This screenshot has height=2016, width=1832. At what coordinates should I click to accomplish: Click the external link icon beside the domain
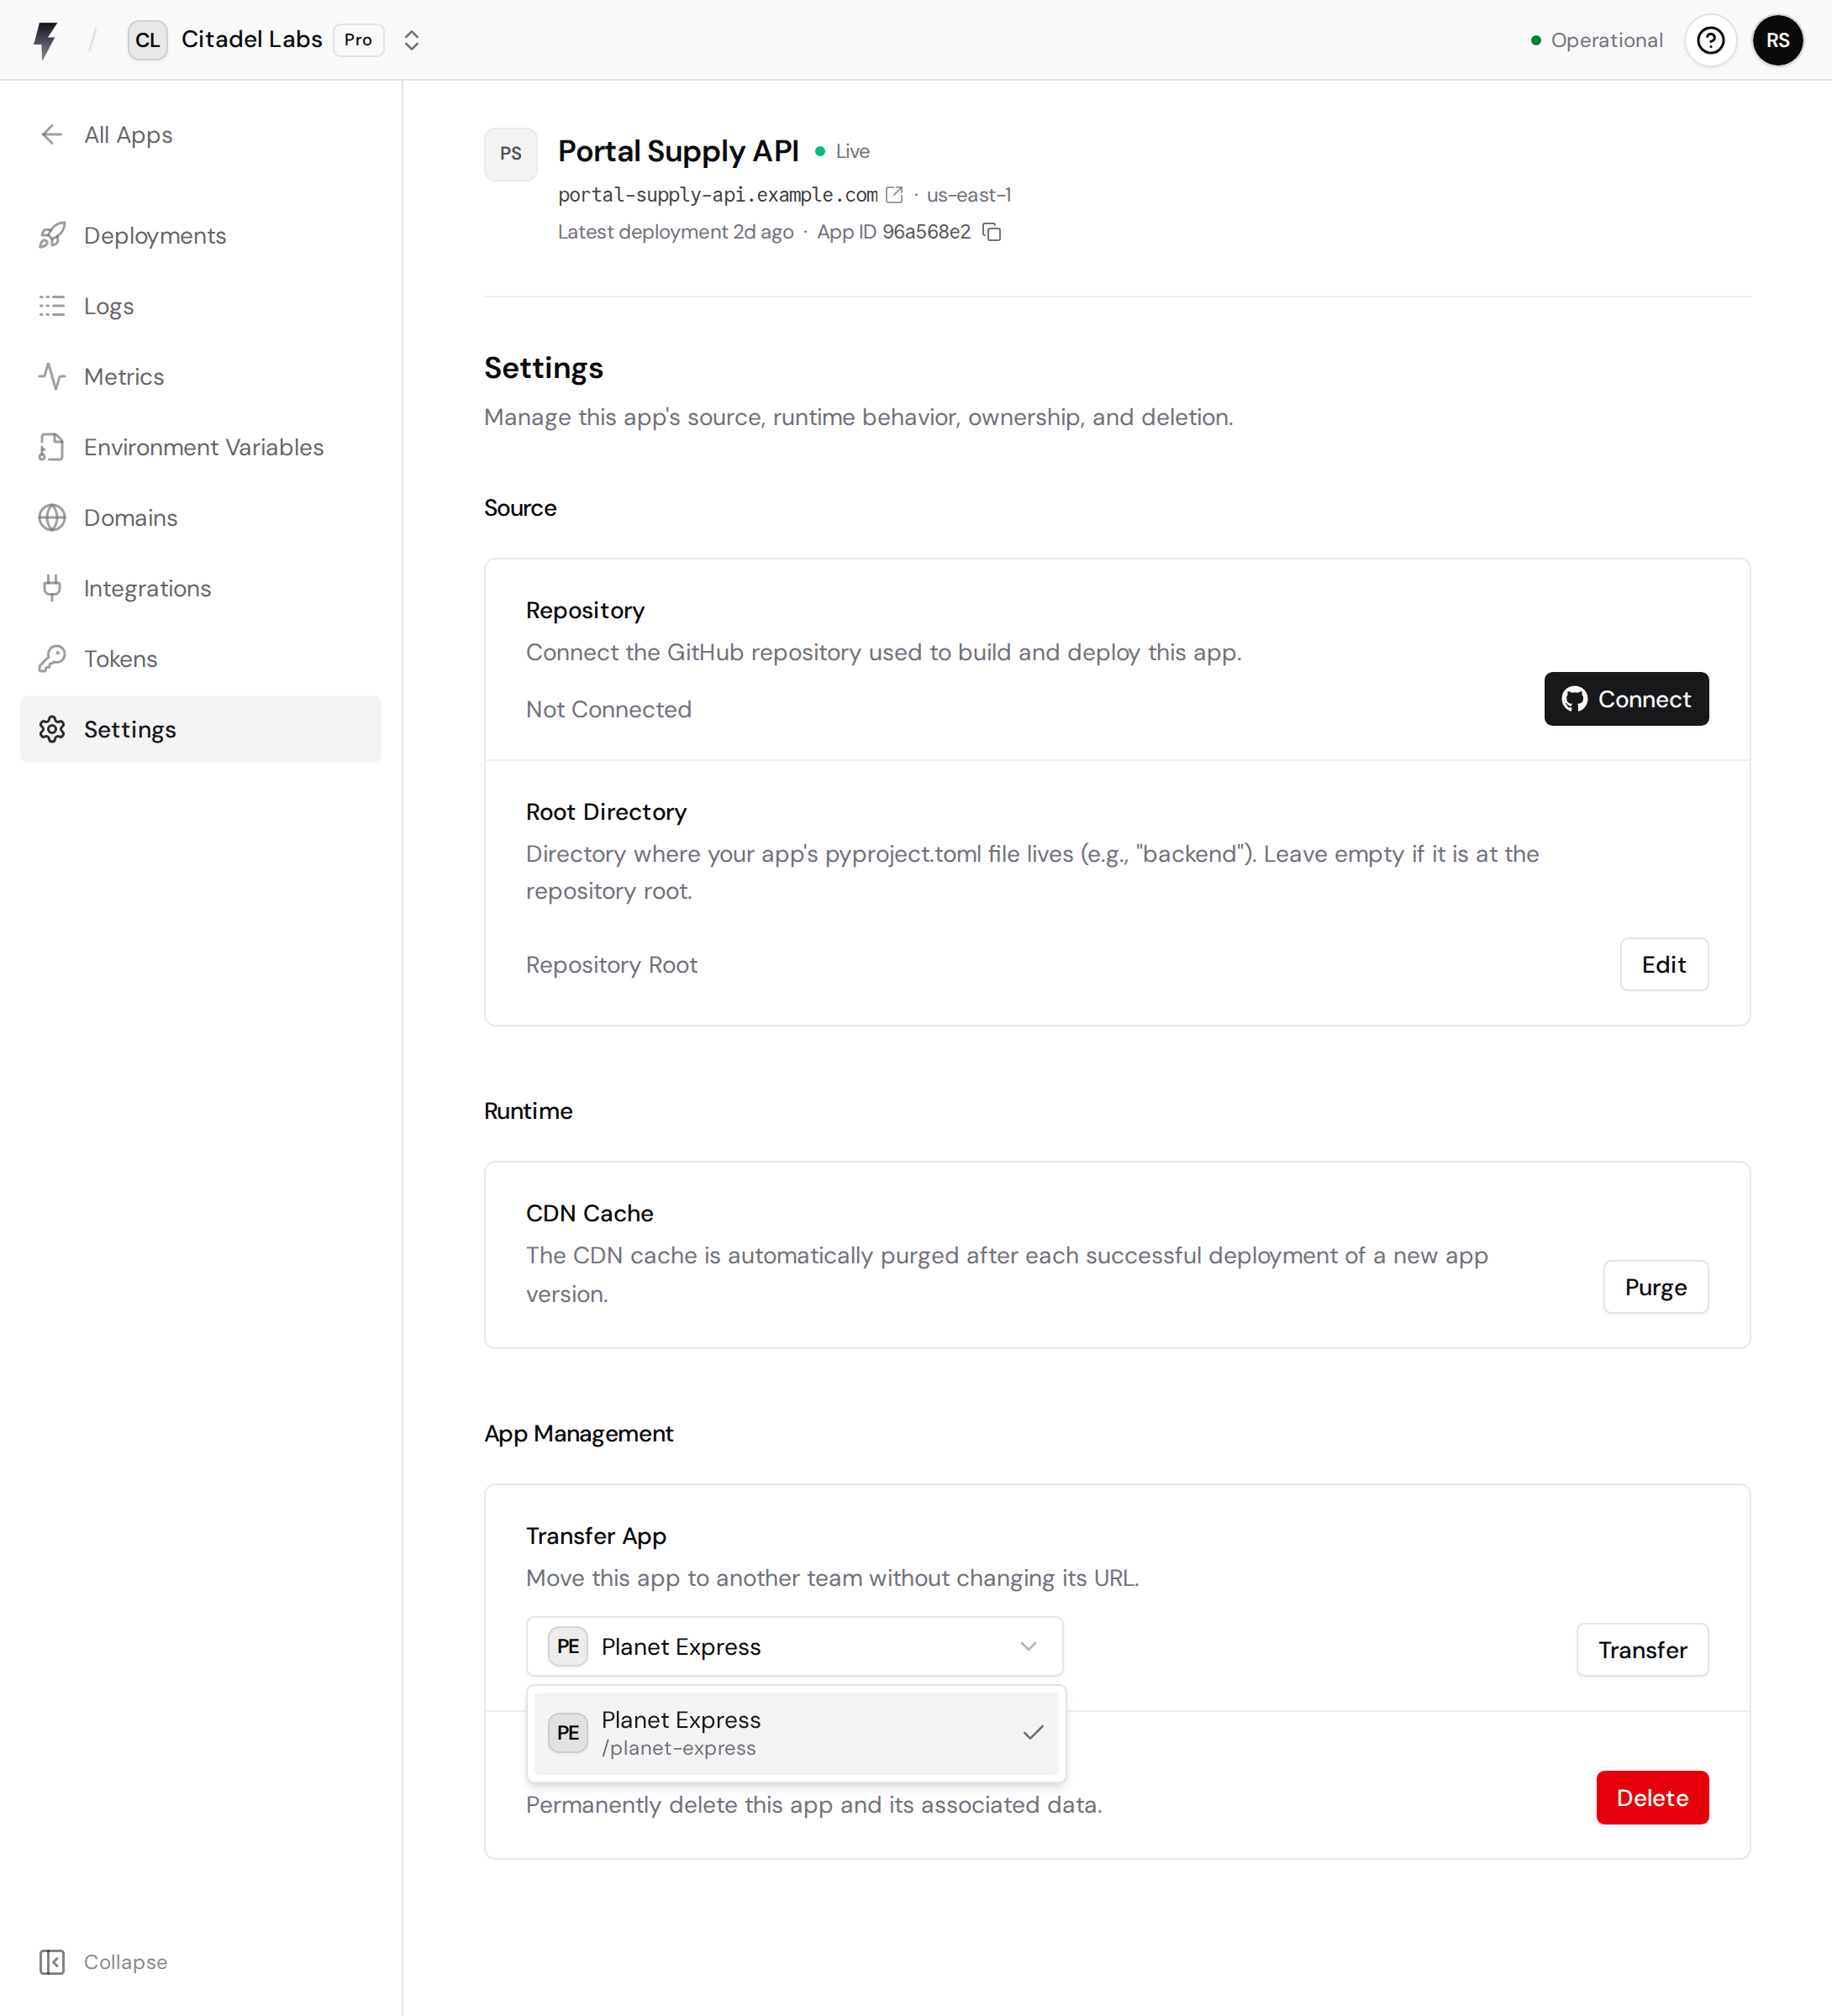pos(894,195)
